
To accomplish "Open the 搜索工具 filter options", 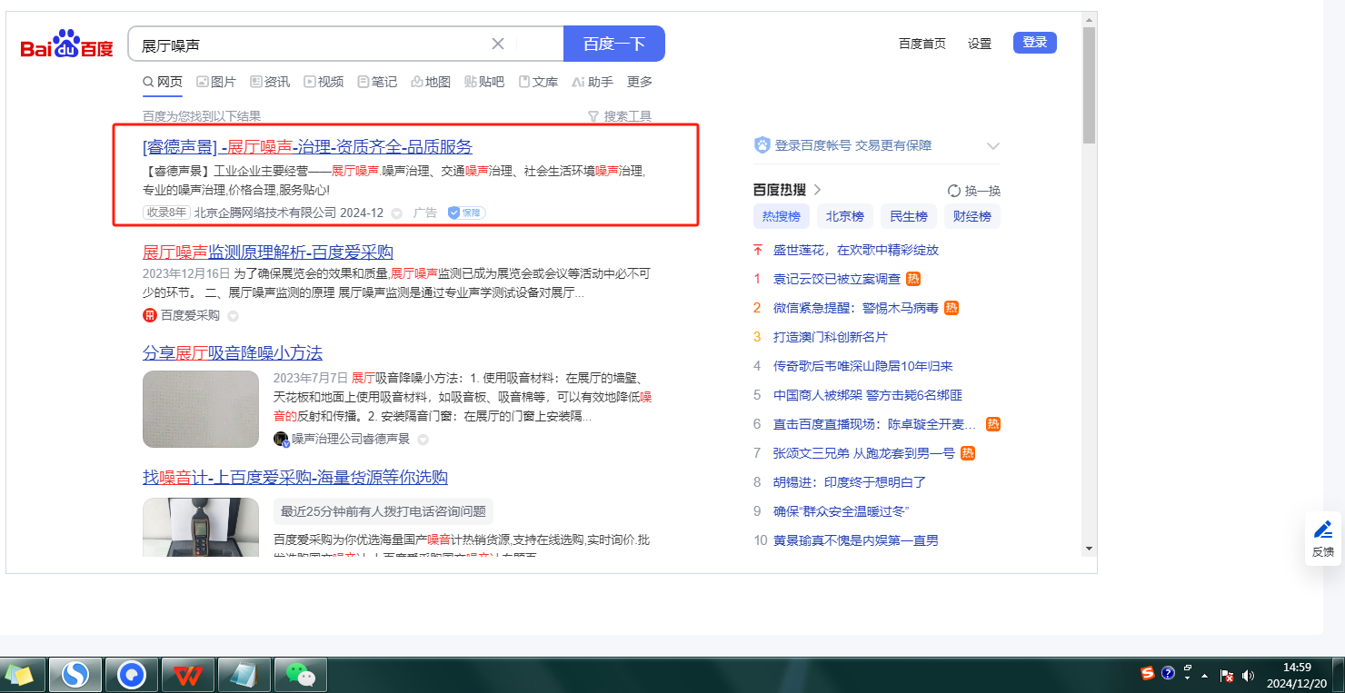I will point(620,116).
